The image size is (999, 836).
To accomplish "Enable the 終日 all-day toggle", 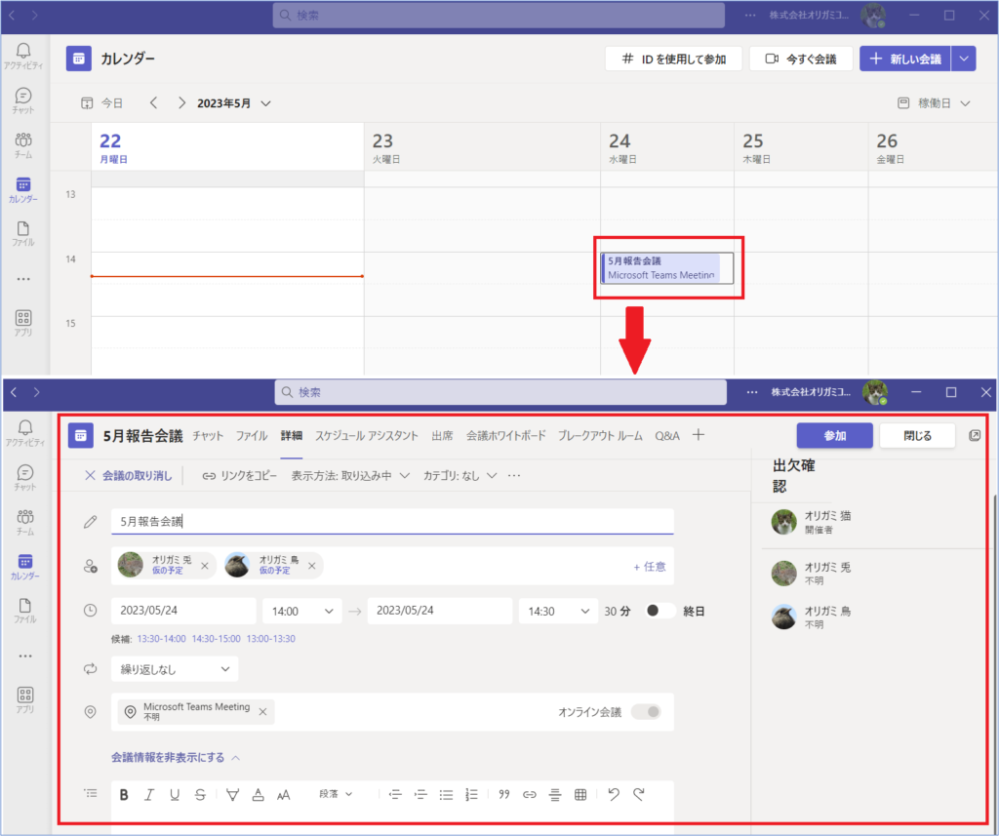I will [x=660, y=611].
